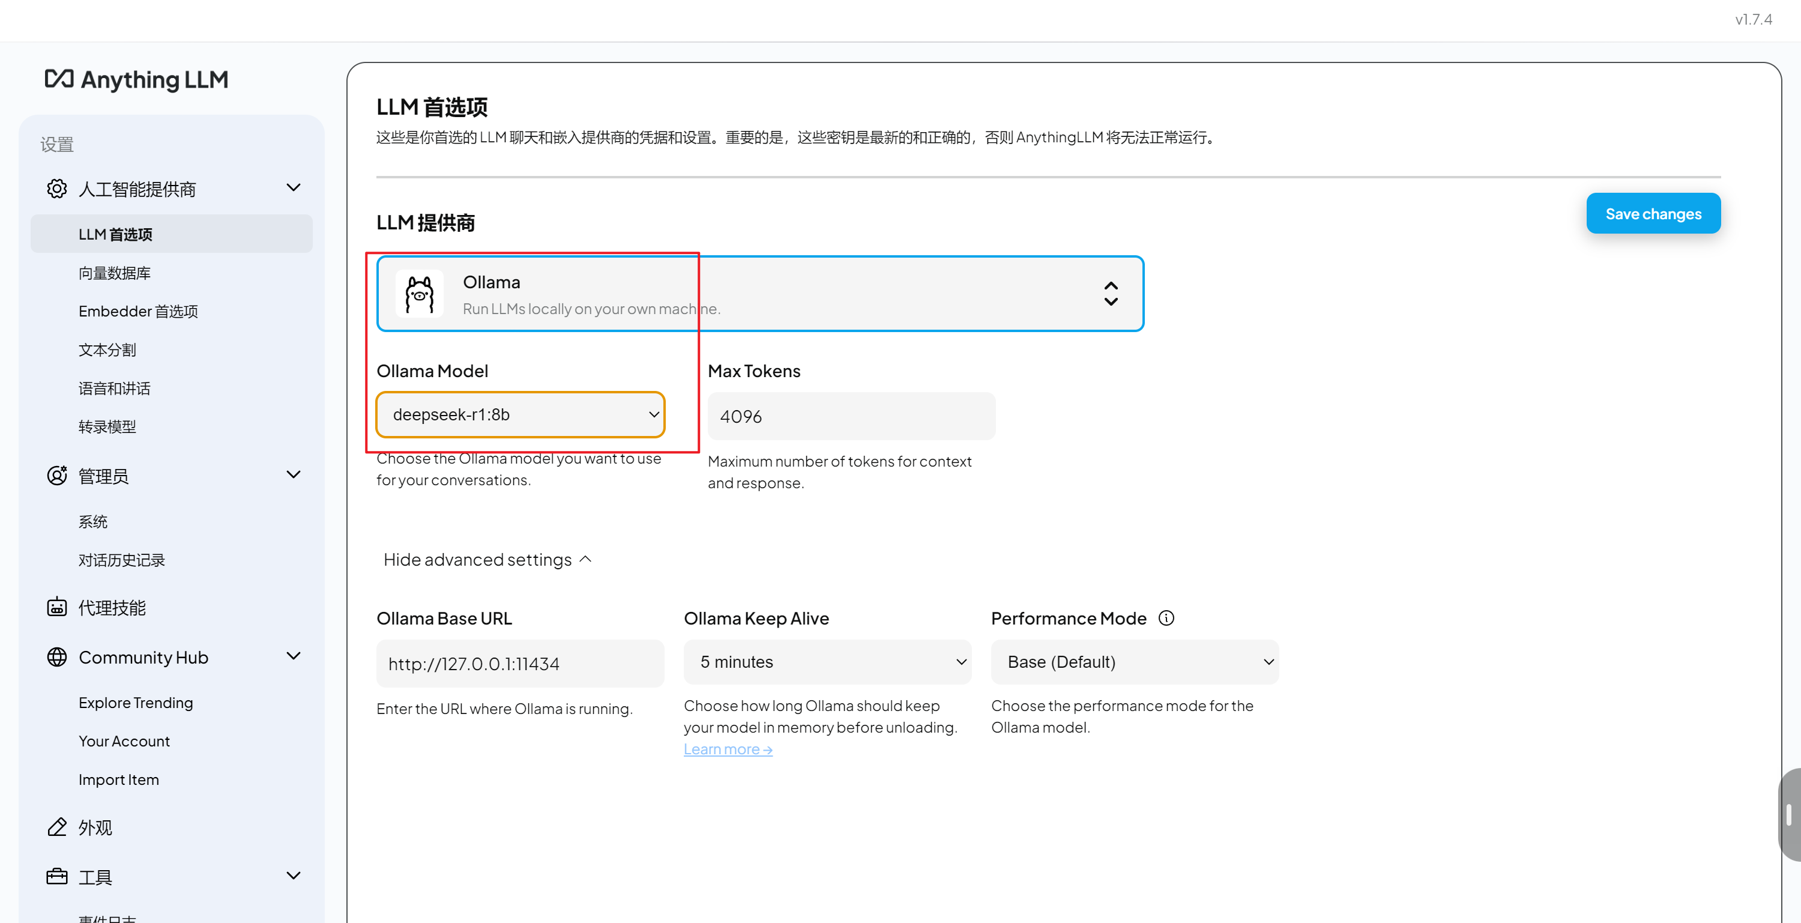The height and width of the screenshot is (923, 1801).
Task: Click the 外观 pencil icon
Action: pos(56,827)
